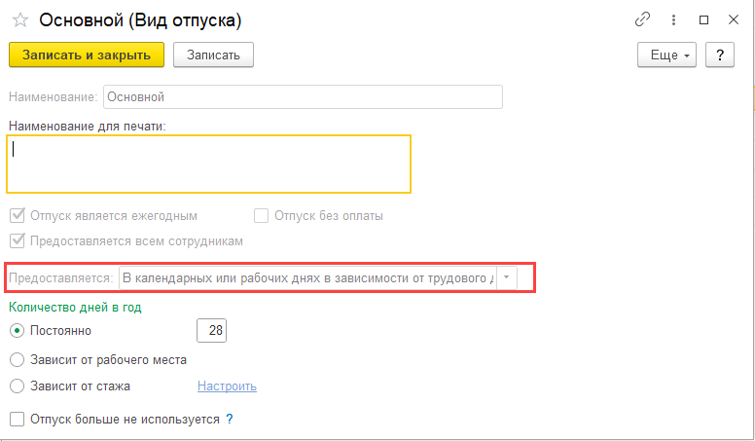Add form to favorites with star icon

19,20
